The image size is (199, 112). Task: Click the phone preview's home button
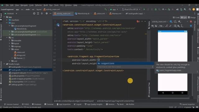click(x=173, y=93)
